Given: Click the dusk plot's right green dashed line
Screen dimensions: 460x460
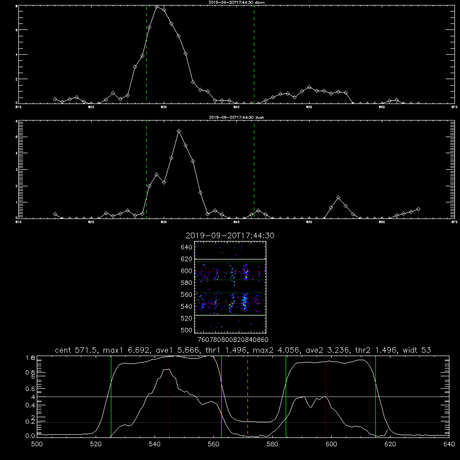Looking at the screenshot, I should pyautogui.click(x=254, y=170).
